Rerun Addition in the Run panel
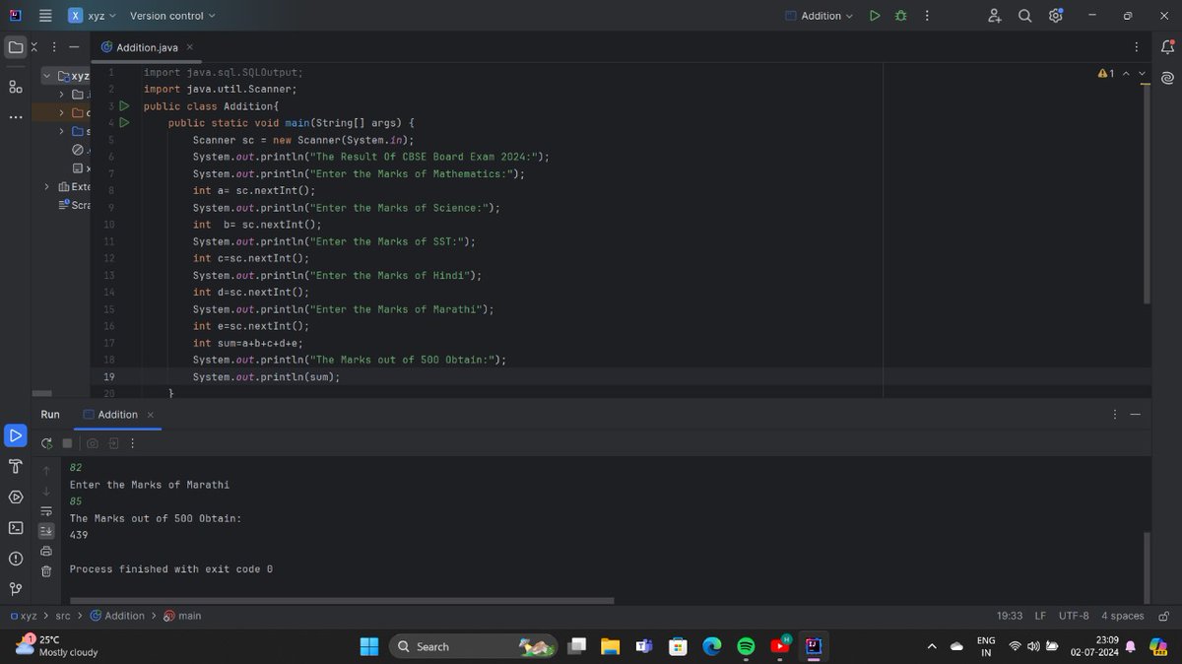Viewport: 1182px width, 664px height. coord(46,443)
